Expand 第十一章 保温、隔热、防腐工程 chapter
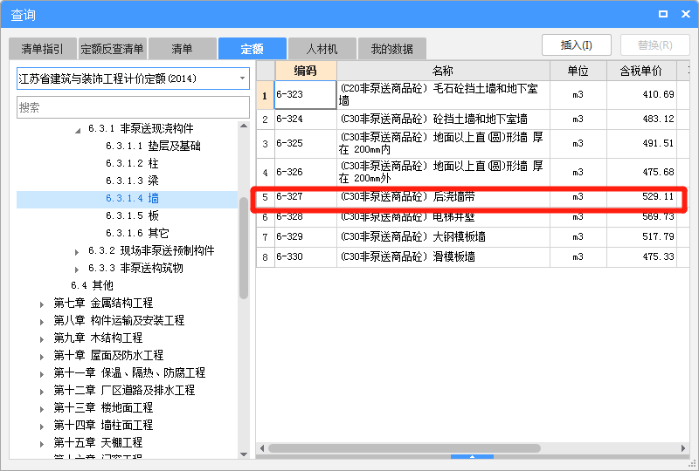 [x=42, y=375]
